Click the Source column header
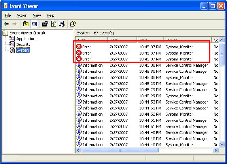 click(187, 40)
